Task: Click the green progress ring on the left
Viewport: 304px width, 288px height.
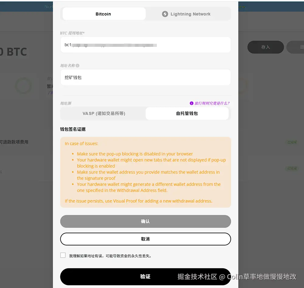Action: point(23,86)
